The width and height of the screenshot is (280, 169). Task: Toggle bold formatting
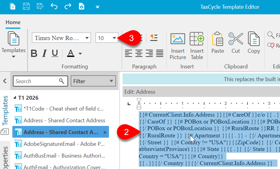tap(34, 53)
